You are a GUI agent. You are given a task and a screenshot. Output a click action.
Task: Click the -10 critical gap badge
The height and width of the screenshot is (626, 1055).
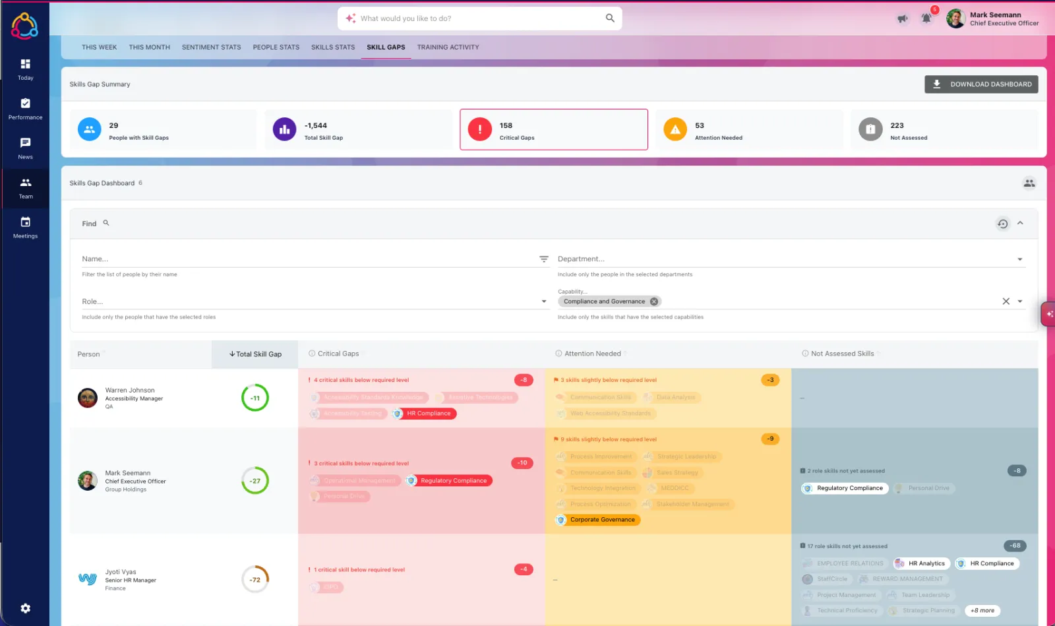522,463
